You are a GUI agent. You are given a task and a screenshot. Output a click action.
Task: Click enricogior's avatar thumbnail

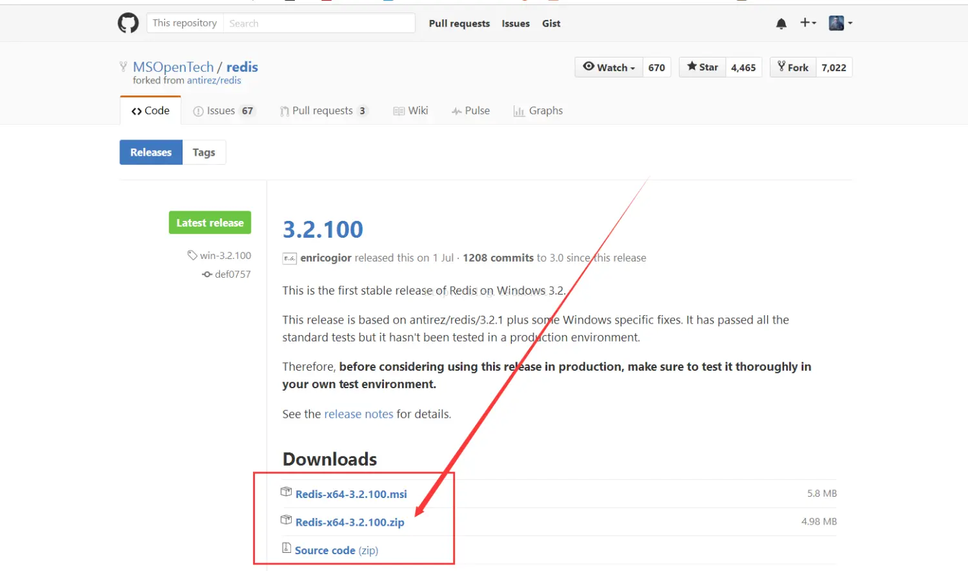(290, 258)
